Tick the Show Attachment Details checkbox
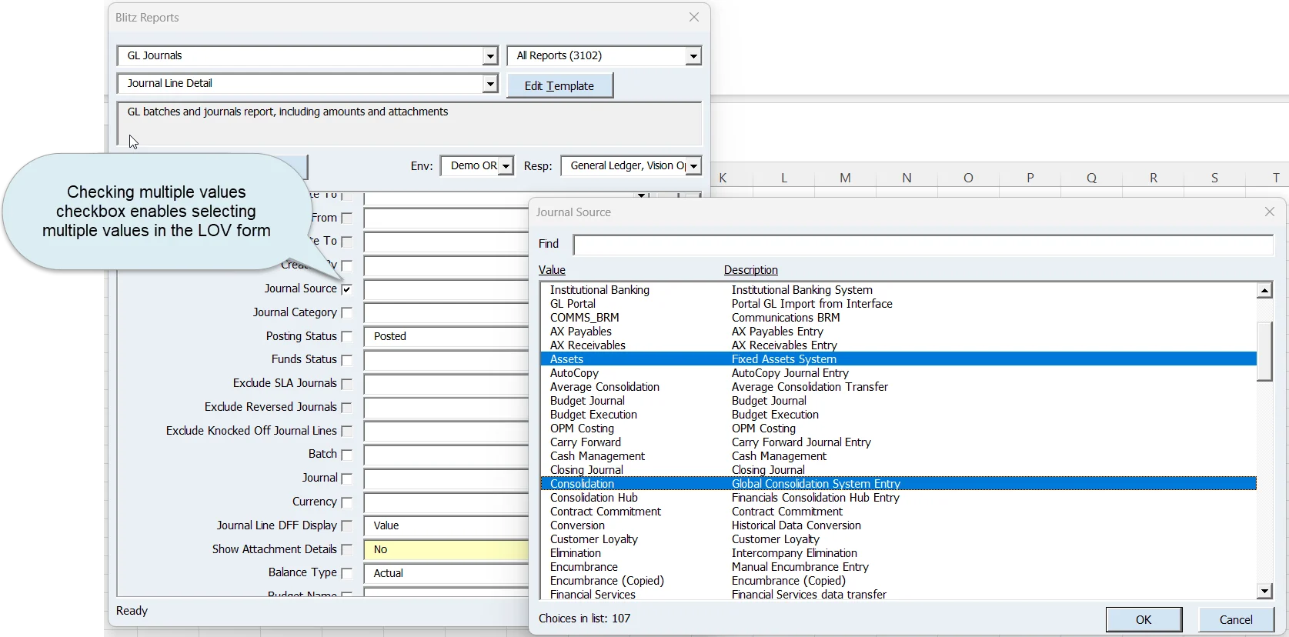This screenshot has height=637, width=1289. 346,550
